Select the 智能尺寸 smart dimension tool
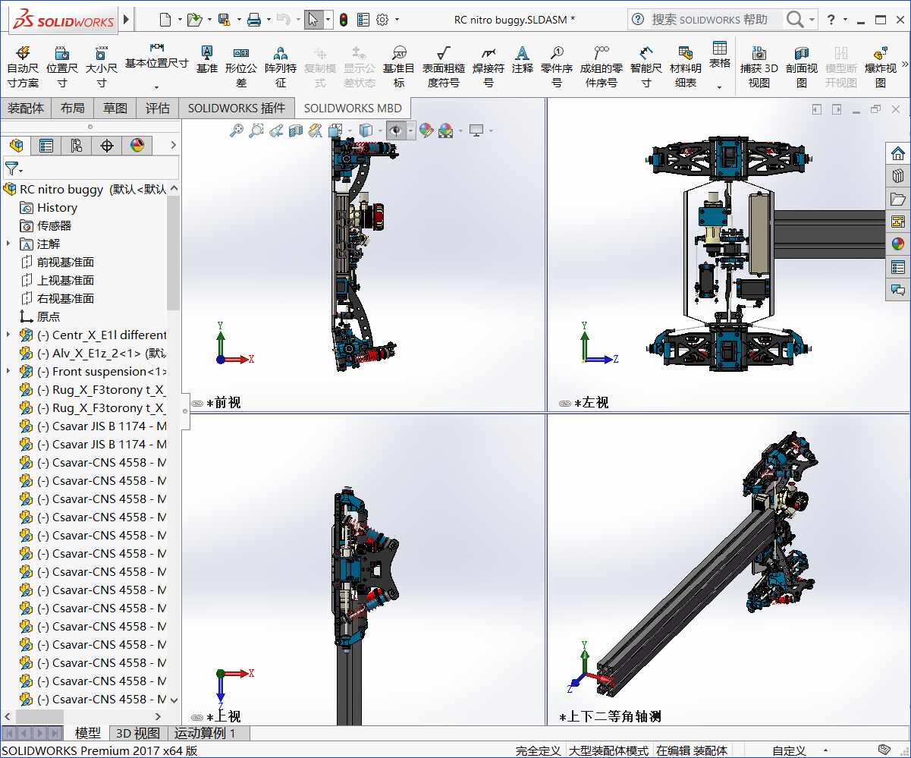The width and height of the screenshot is (911, 758). (646, 65)
